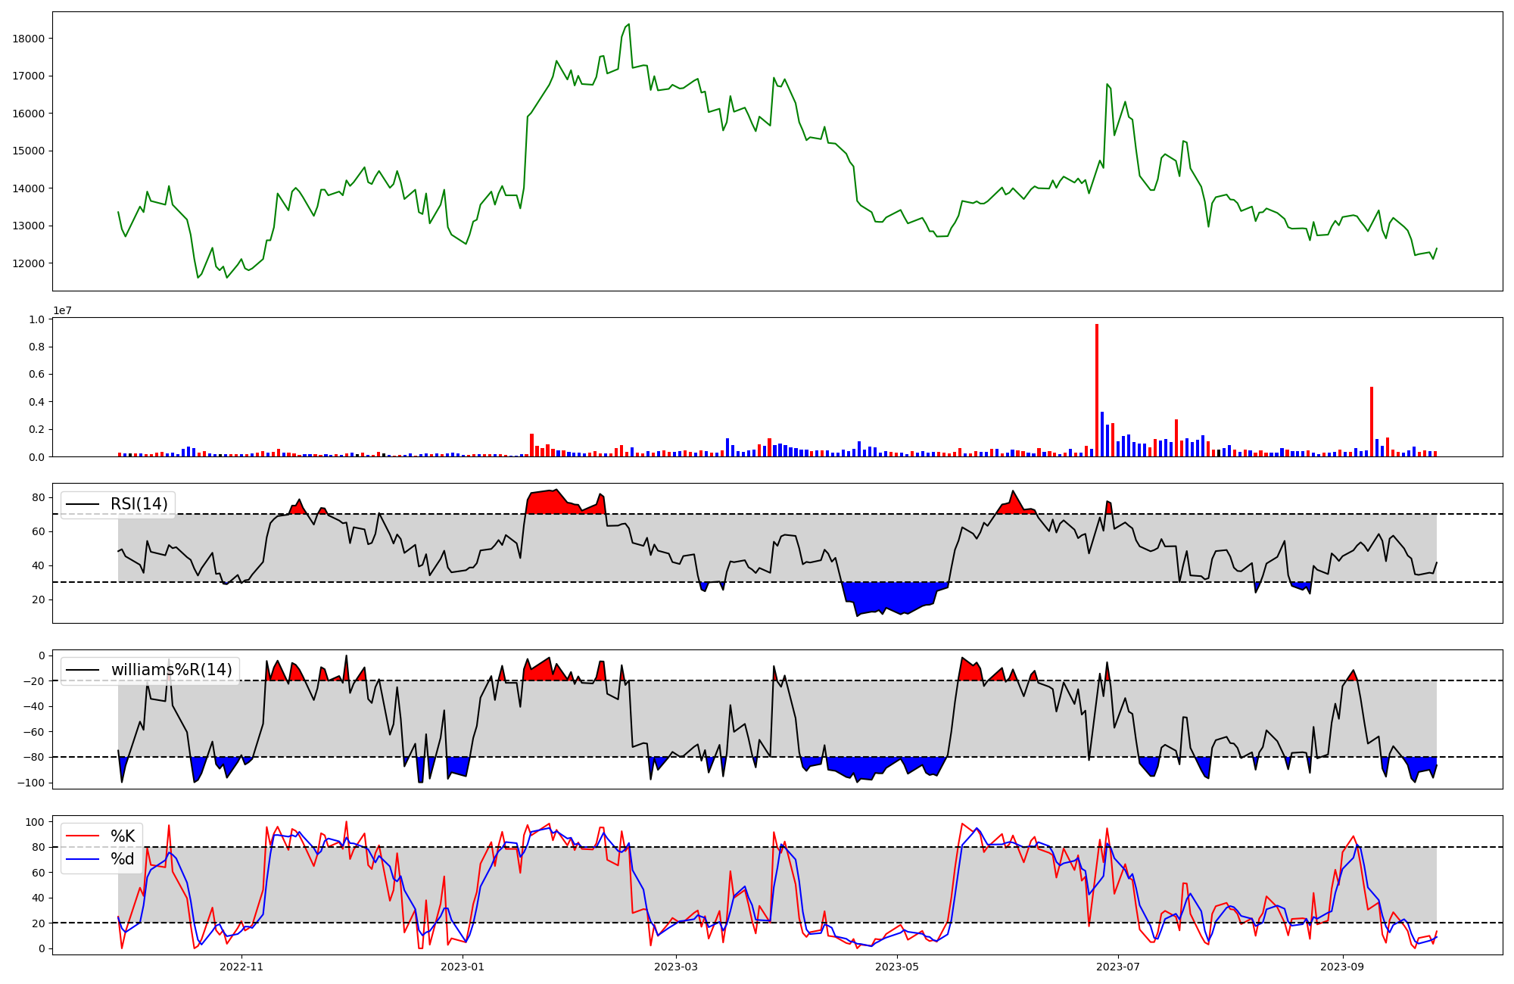The image size is (1514, 984).
Task: Click the RSI(14) legend entry
Action: (x=139, y=504)
